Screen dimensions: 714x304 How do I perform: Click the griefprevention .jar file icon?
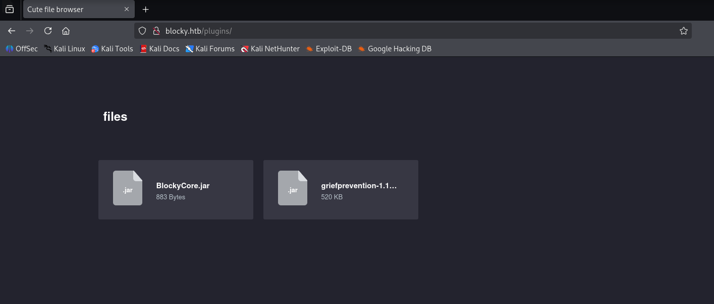pyautogui.click(x=293, y=188)
